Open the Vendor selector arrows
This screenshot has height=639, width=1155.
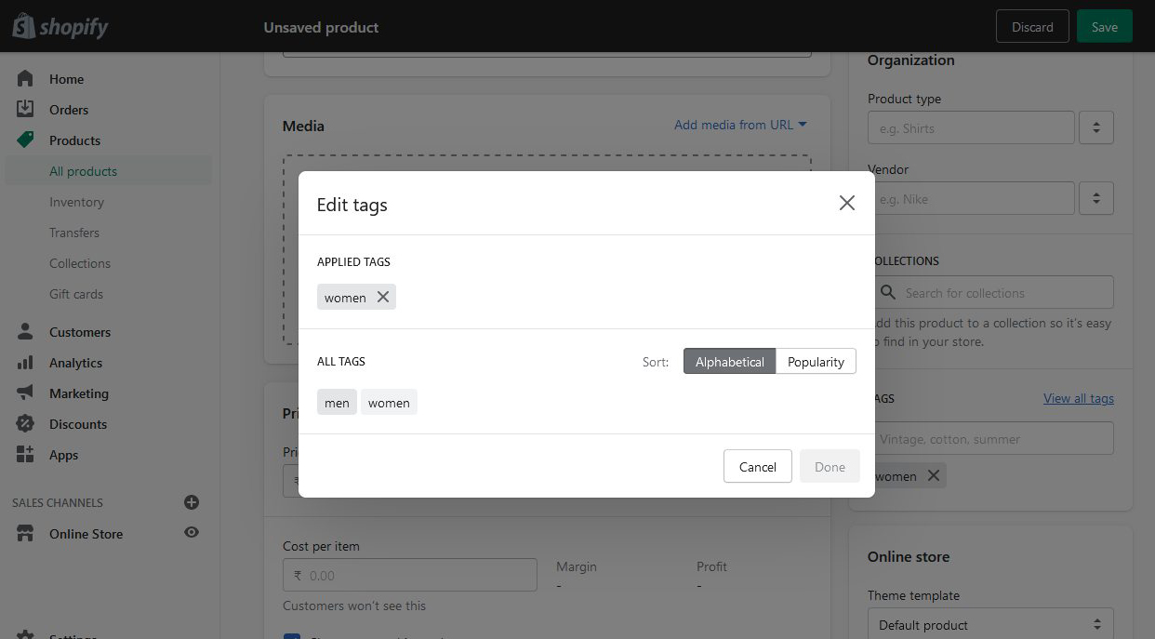[x=1096, y=199]
